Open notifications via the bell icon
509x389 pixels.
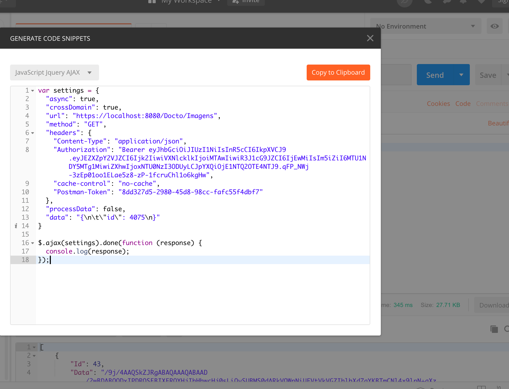[463, 2]
